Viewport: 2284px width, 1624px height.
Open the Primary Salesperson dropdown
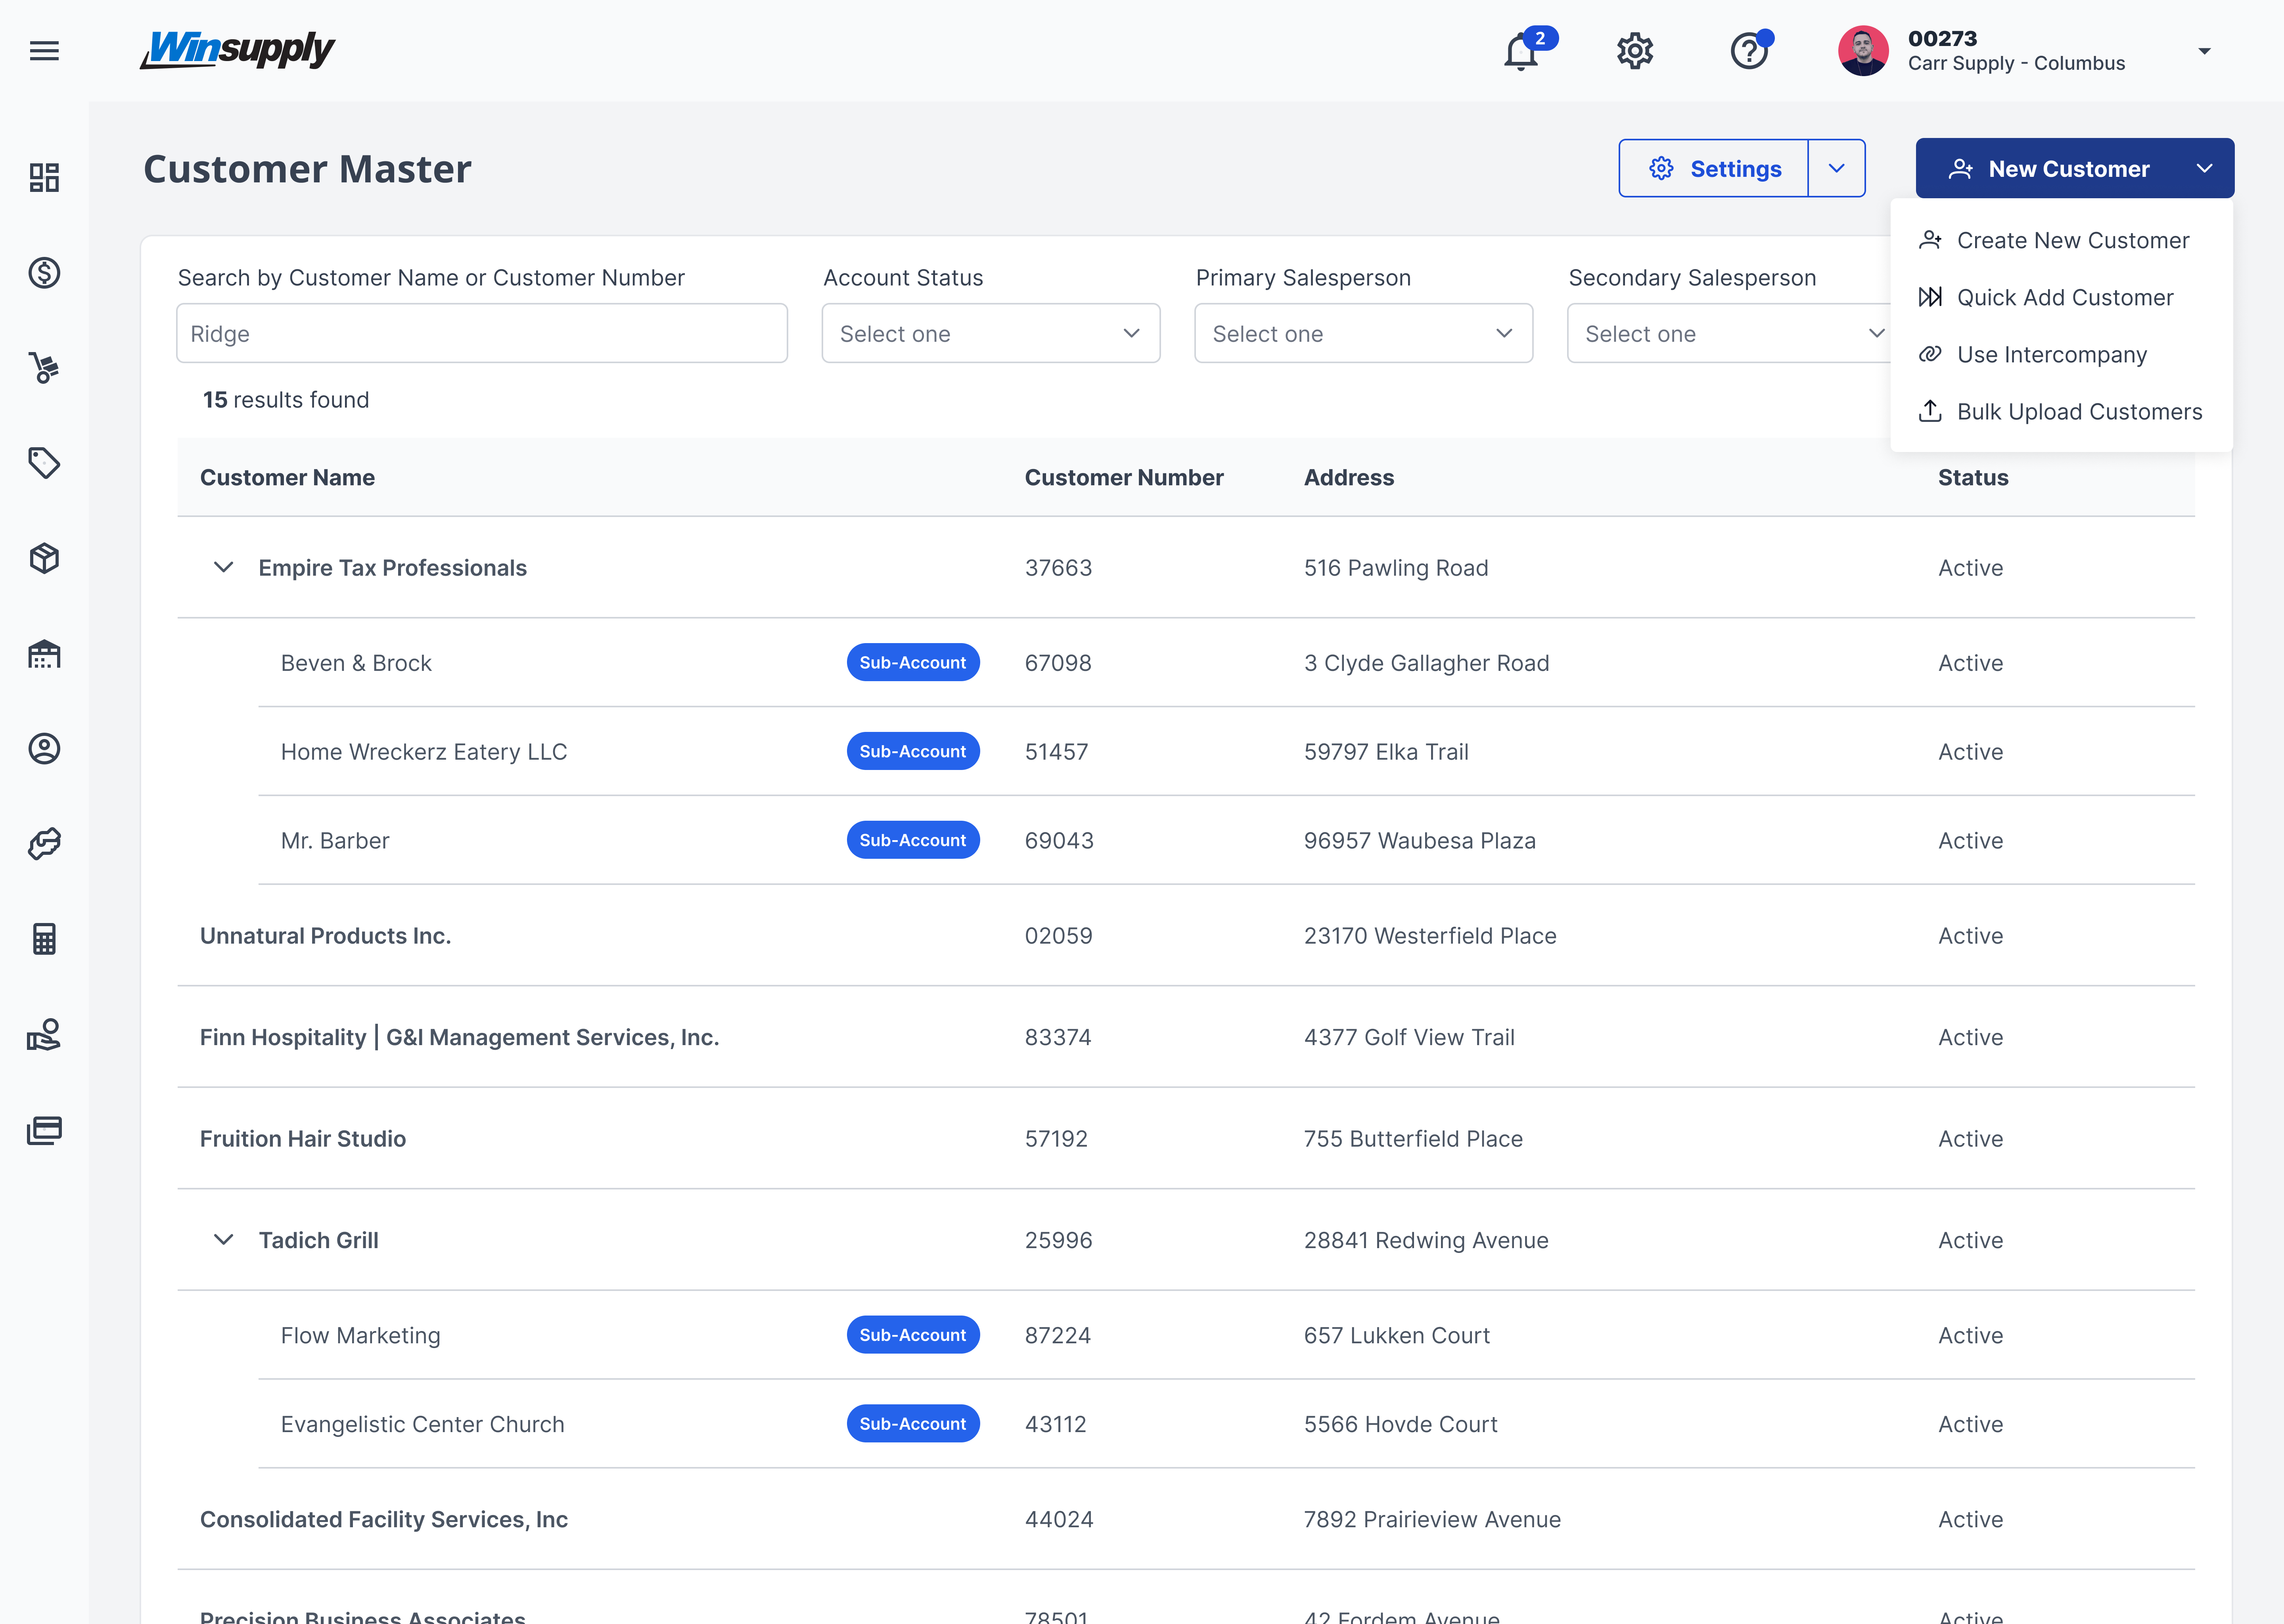[x=1362, y=334]
